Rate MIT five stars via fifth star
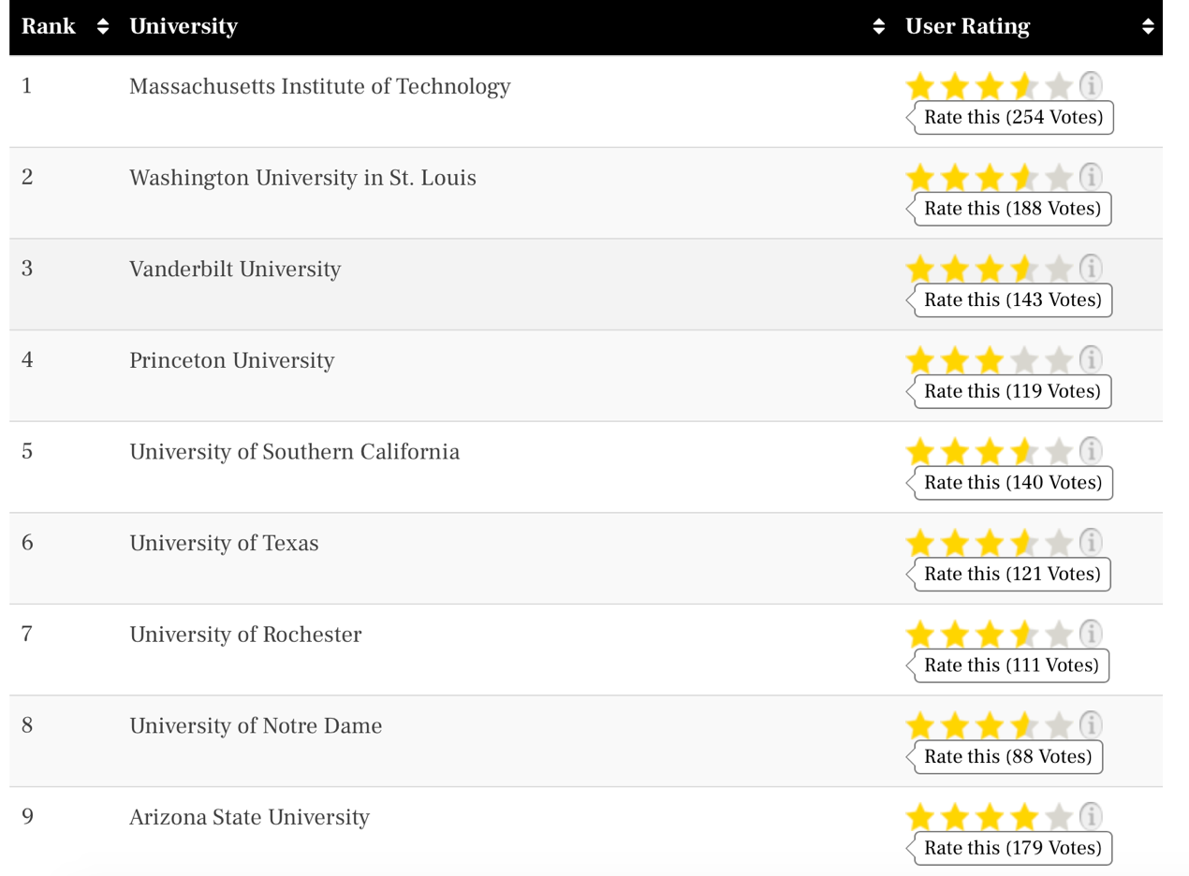 click(x=1058, y=87)
